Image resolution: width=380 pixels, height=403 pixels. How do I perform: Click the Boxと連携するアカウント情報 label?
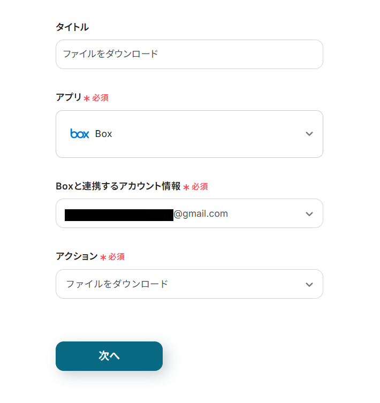(x=118, y=186)
